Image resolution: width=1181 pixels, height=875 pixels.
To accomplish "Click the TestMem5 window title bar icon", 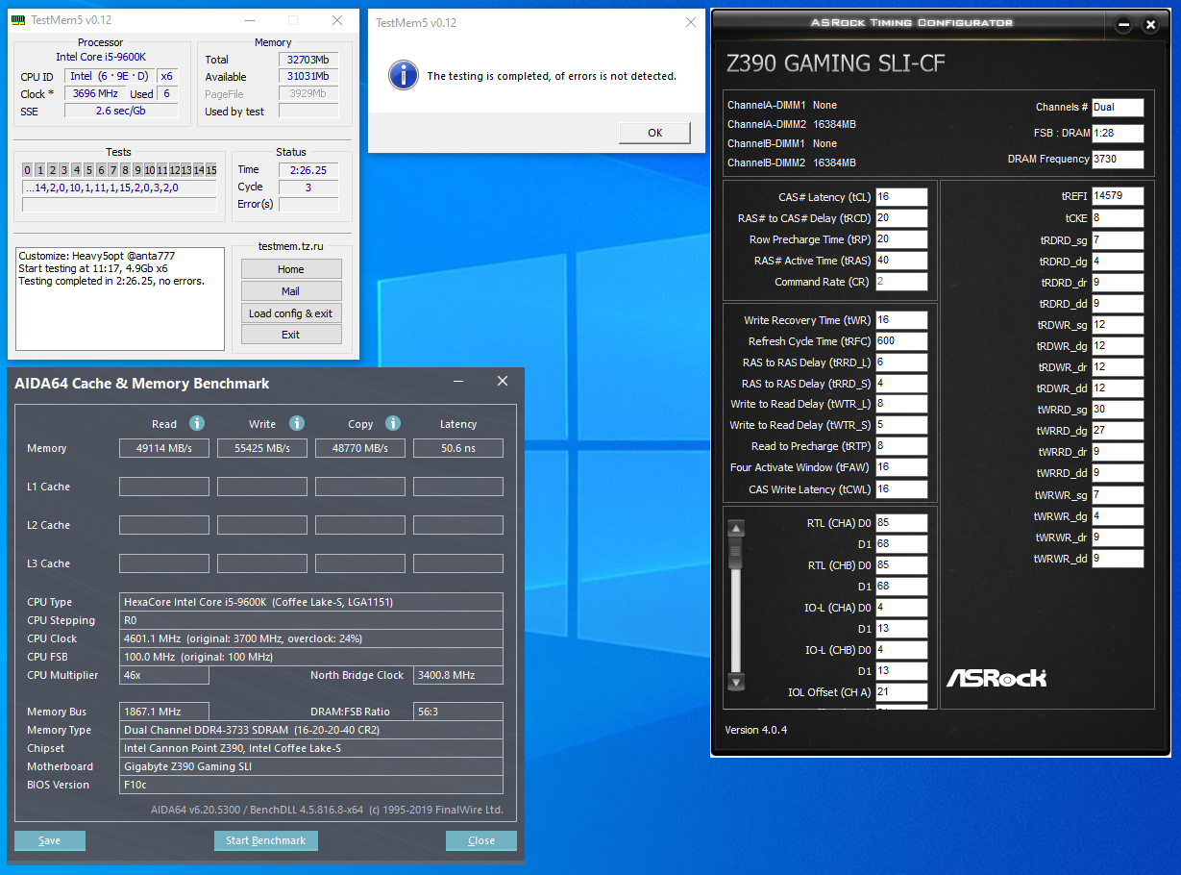I will tap(19, 21).
